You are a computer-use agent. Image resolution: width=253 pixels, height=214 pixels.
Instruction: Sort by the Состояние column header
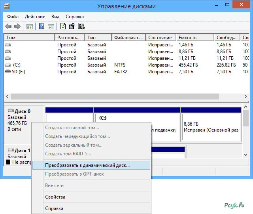coord(161,38)
